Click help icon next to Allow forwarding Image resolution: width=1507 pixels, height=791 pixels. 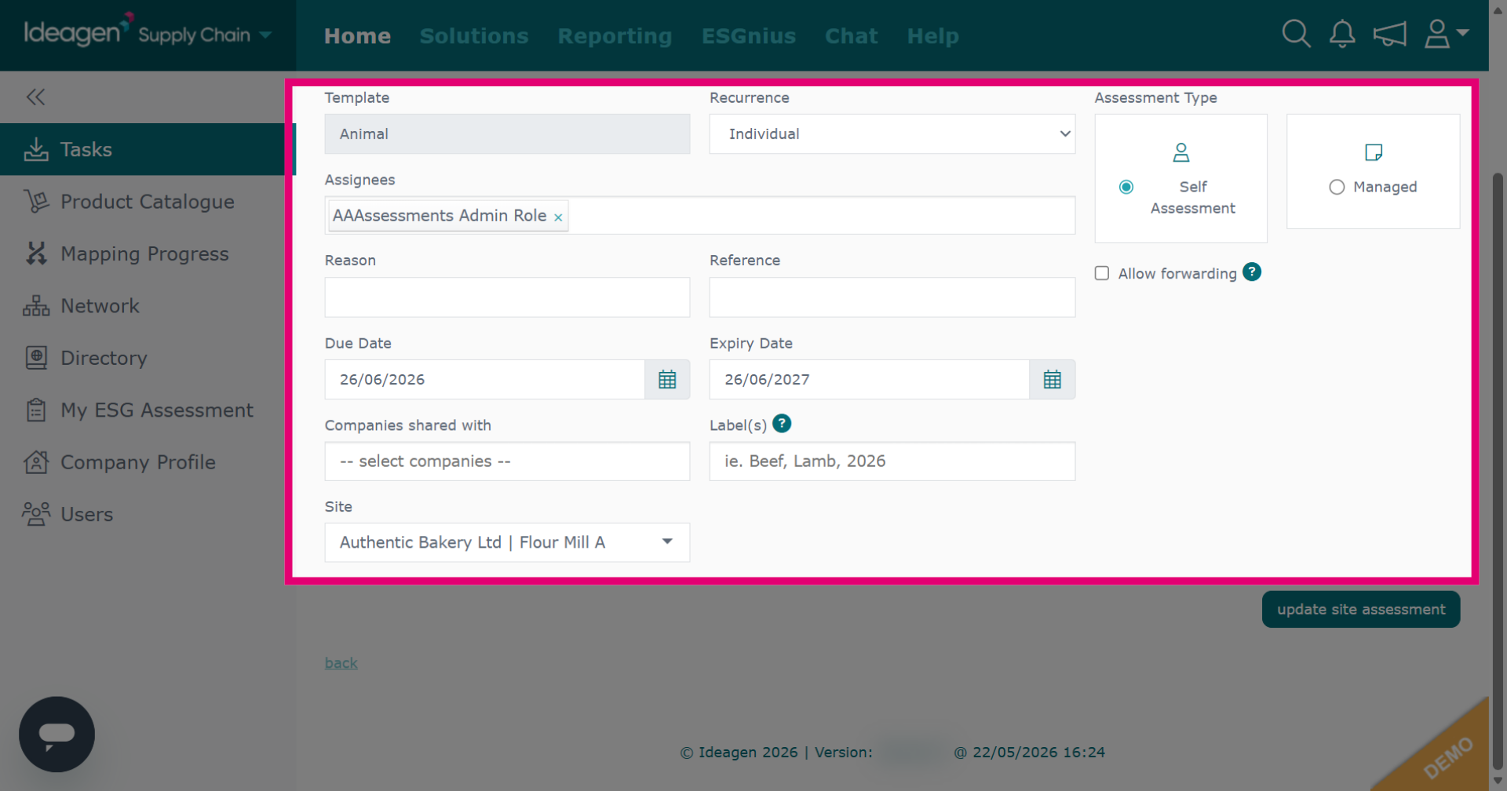[1252, 272]
